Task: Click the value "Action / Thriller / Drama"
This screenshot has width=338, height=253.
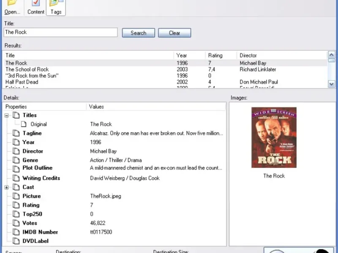Action: (x=116, y=160)
